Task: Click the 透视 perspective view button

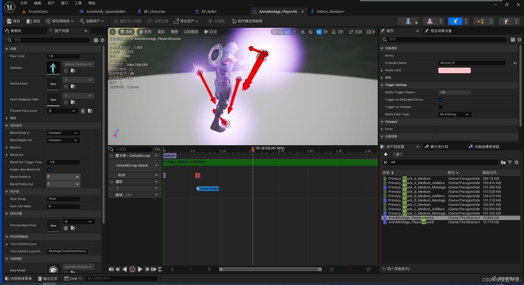Action: tap(126, 32)
